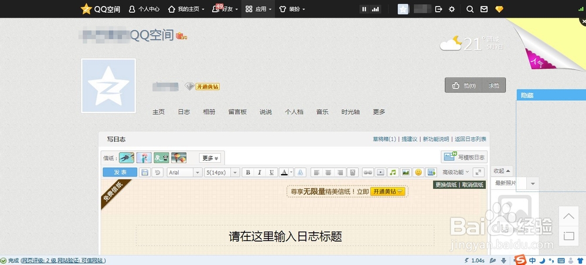
Task: Click the journal title input field
Action: click(x=285, y=236)
